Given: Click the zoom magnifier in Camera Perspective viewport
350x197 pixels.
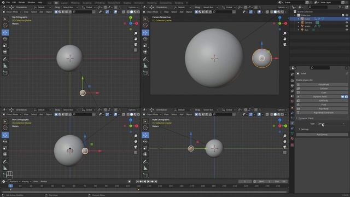Looking at the screenshot, I should click(285, 33).
